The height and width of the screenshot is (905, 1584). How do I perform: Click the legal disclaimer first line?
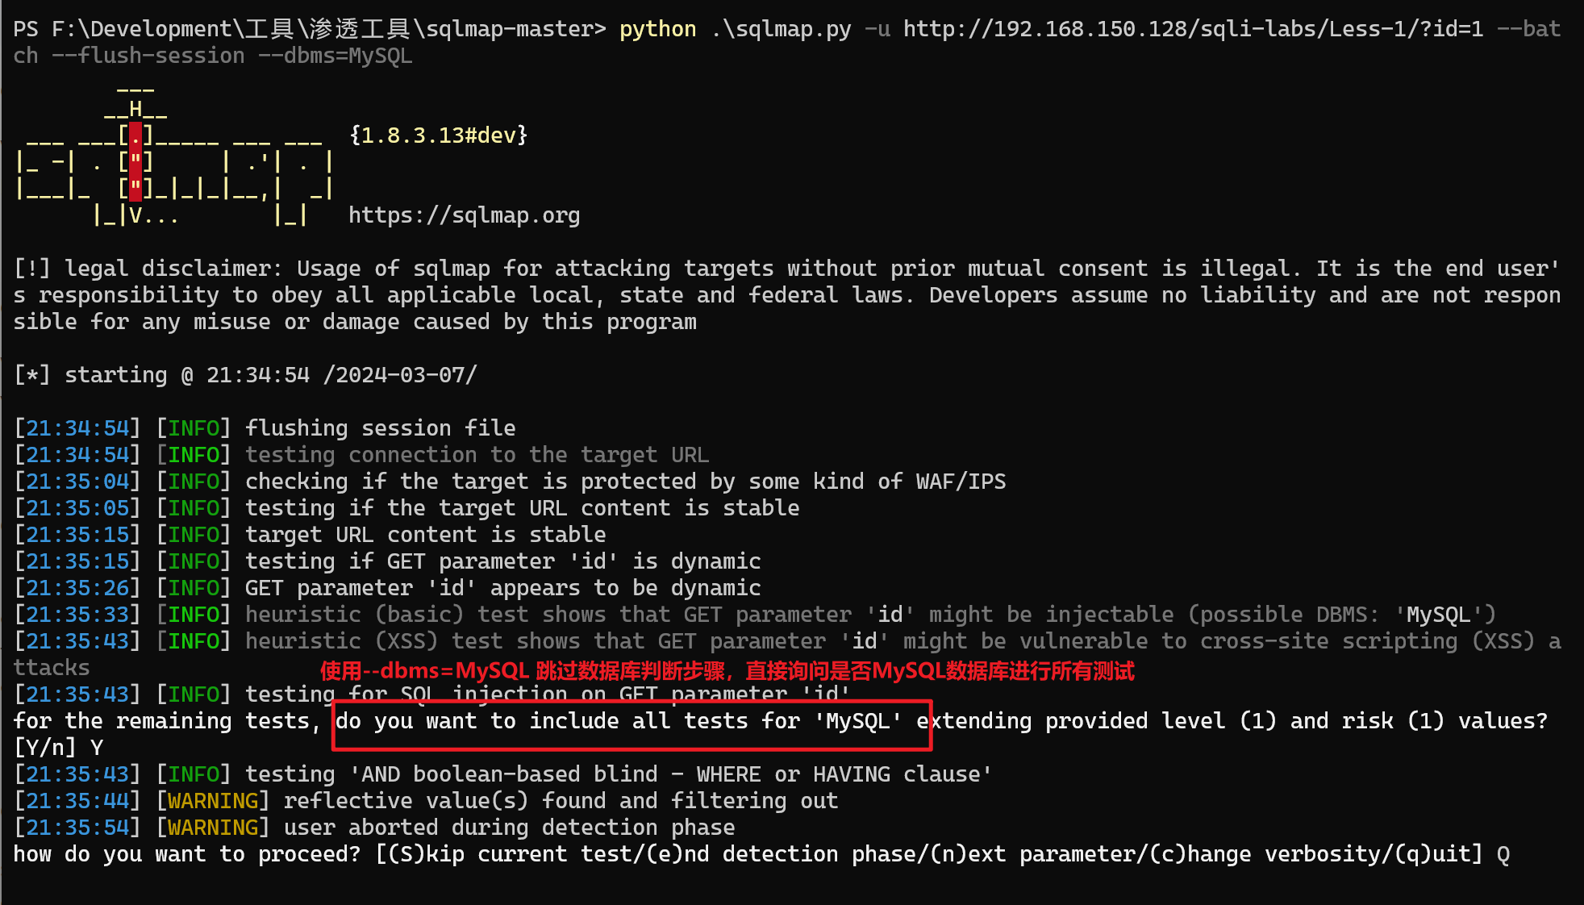click(x=787, y=269)
